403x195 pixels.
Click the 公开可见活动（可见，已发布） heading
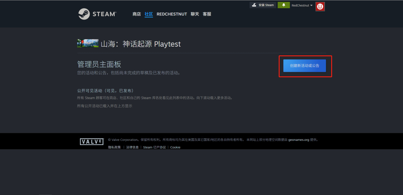pos(105,90)
